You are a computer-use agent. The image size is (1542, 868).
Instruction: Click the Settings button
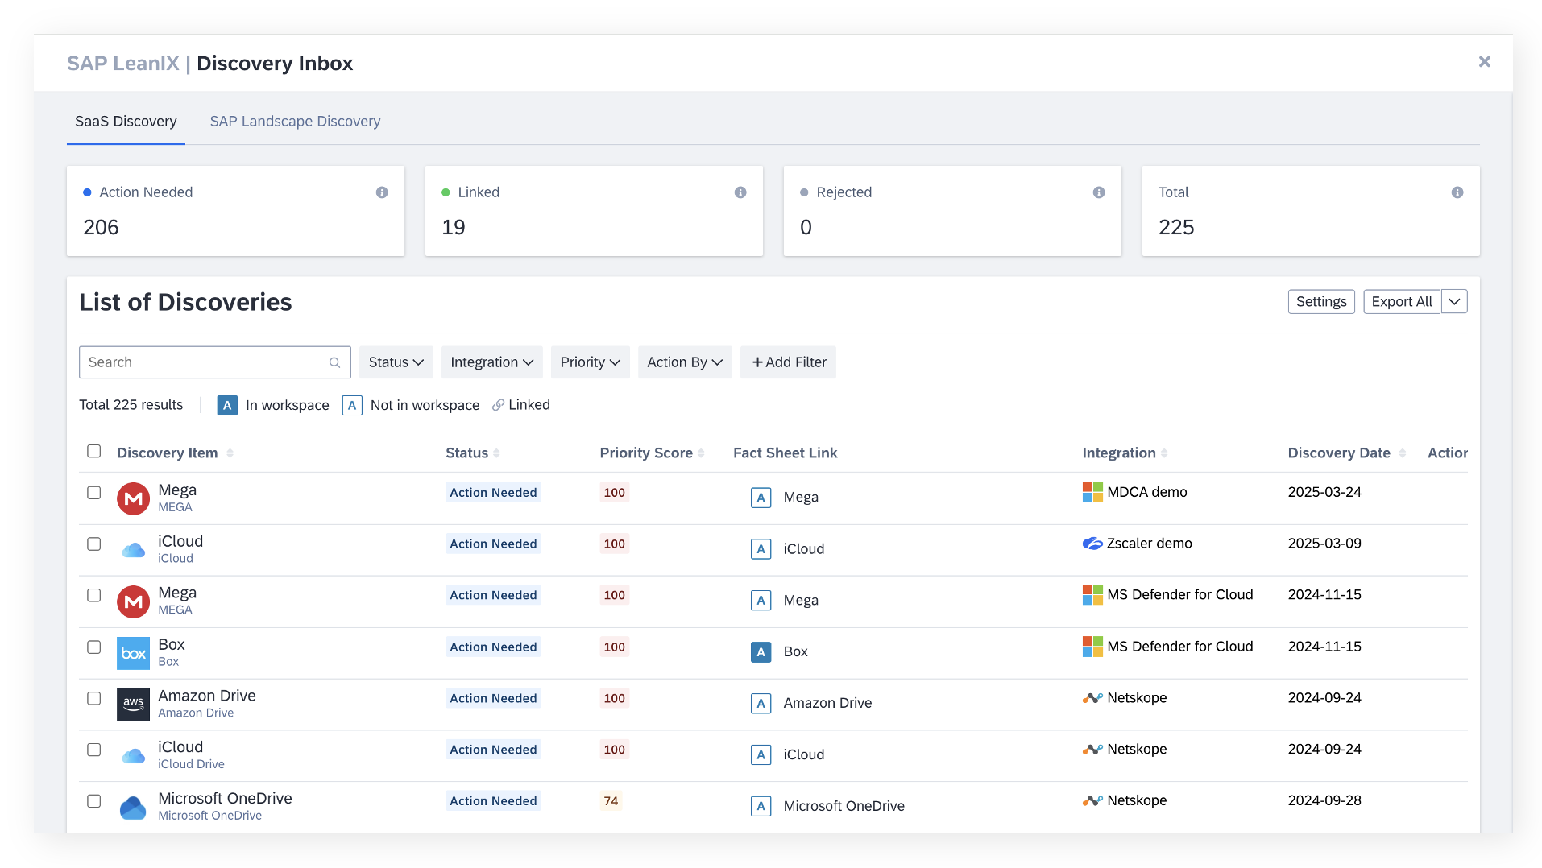(1321, 302)
